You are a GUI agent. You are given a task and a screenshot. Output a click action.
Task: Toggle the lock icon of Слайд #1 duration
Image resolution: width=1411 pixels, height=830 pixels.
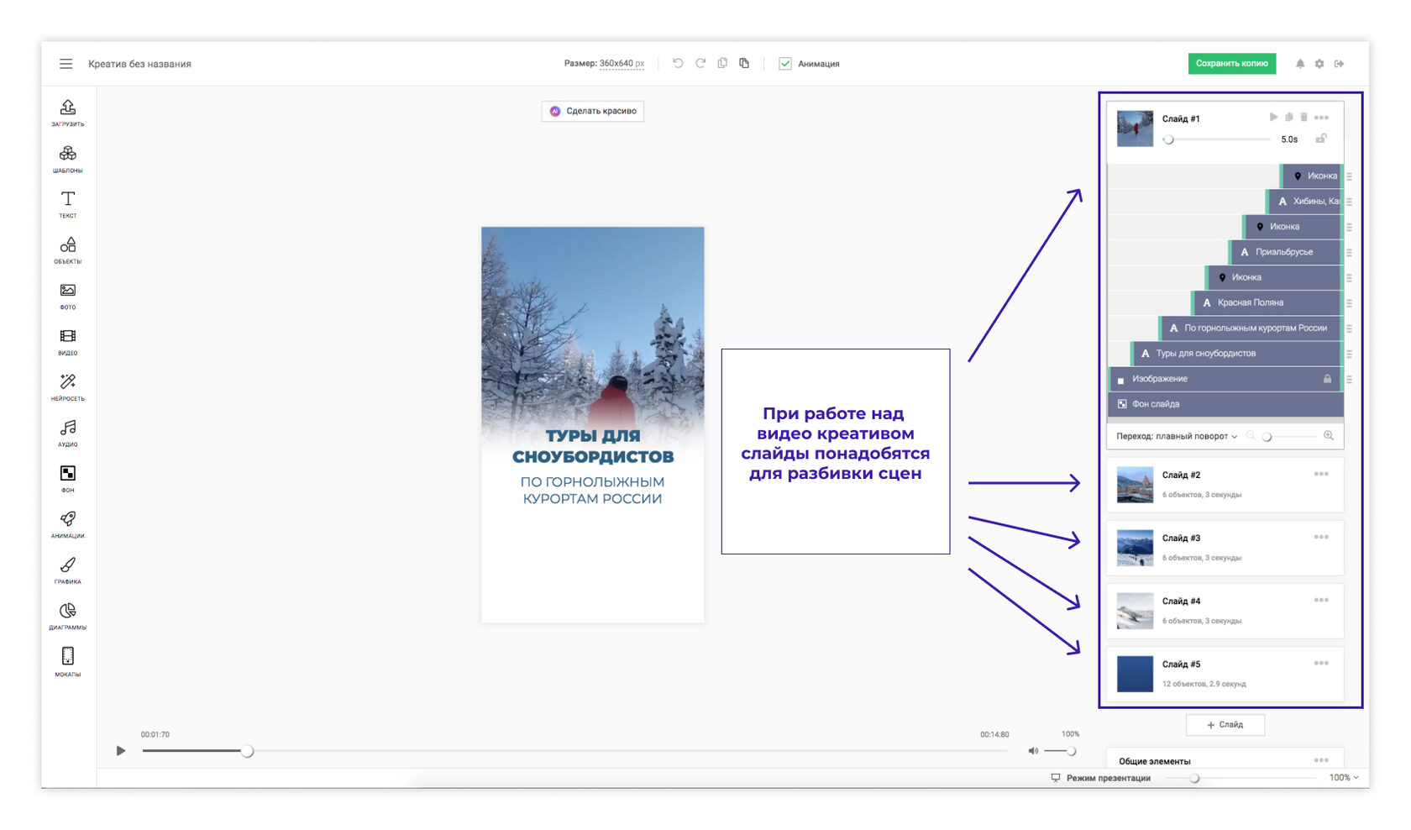pos(1321,139)
